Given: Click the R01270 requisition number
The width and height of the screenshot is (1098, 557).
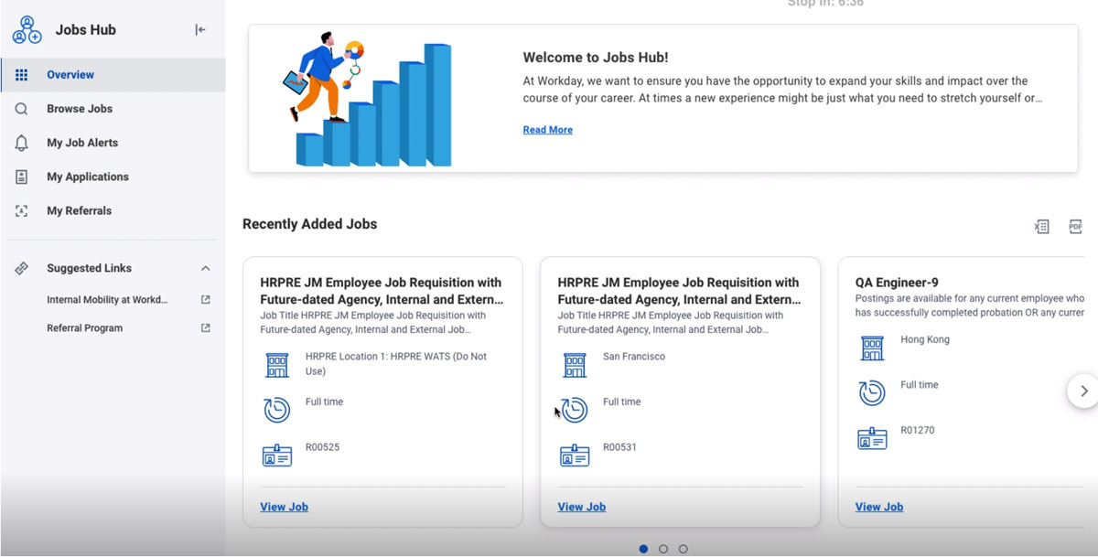Looking at the screenshot, I should 918,430.
